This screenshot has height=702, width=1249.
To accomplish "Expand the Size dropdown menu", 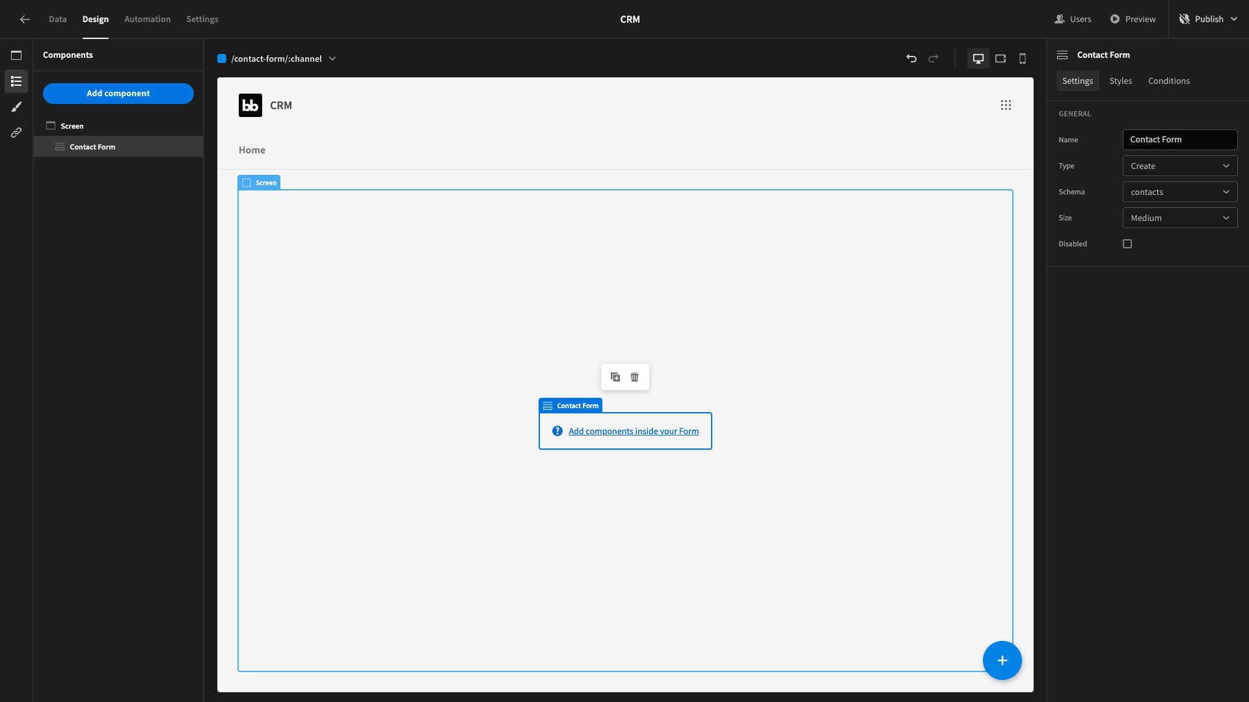I will coord(1181,218).
